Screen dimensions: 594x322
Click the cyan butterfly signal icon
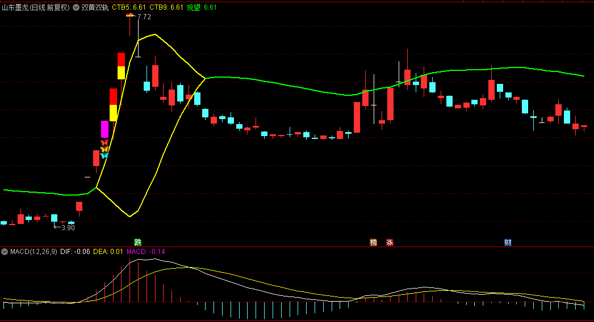(104, 155)
